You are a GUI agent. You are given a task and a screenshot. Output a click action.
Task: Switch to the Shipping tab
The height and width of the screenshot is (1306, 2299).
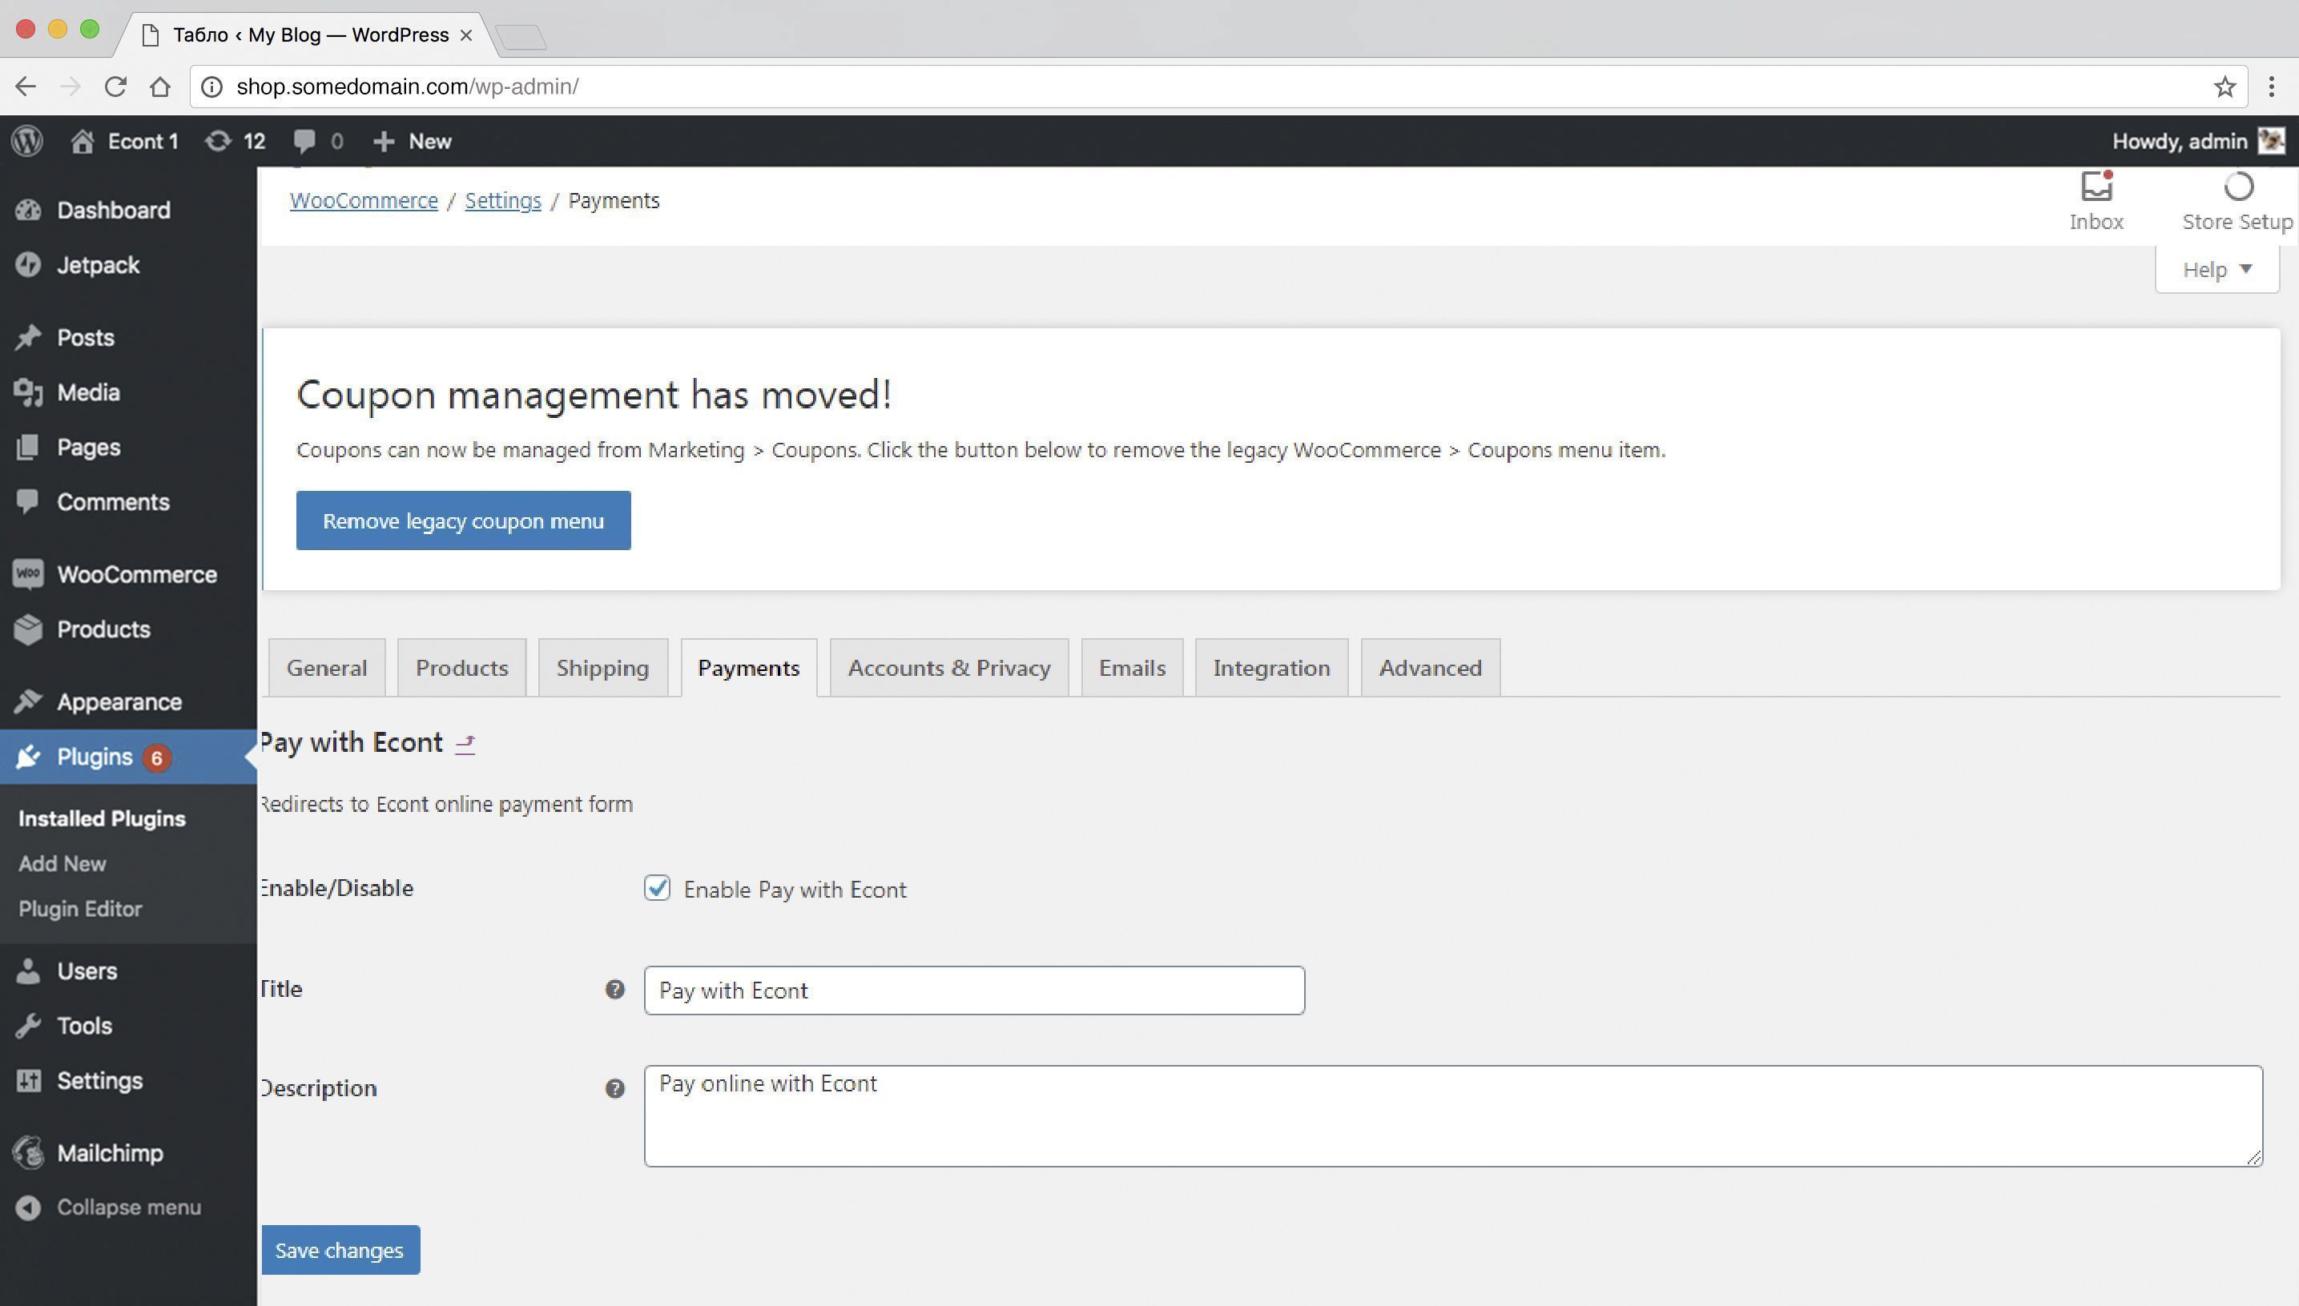(602, 667)
